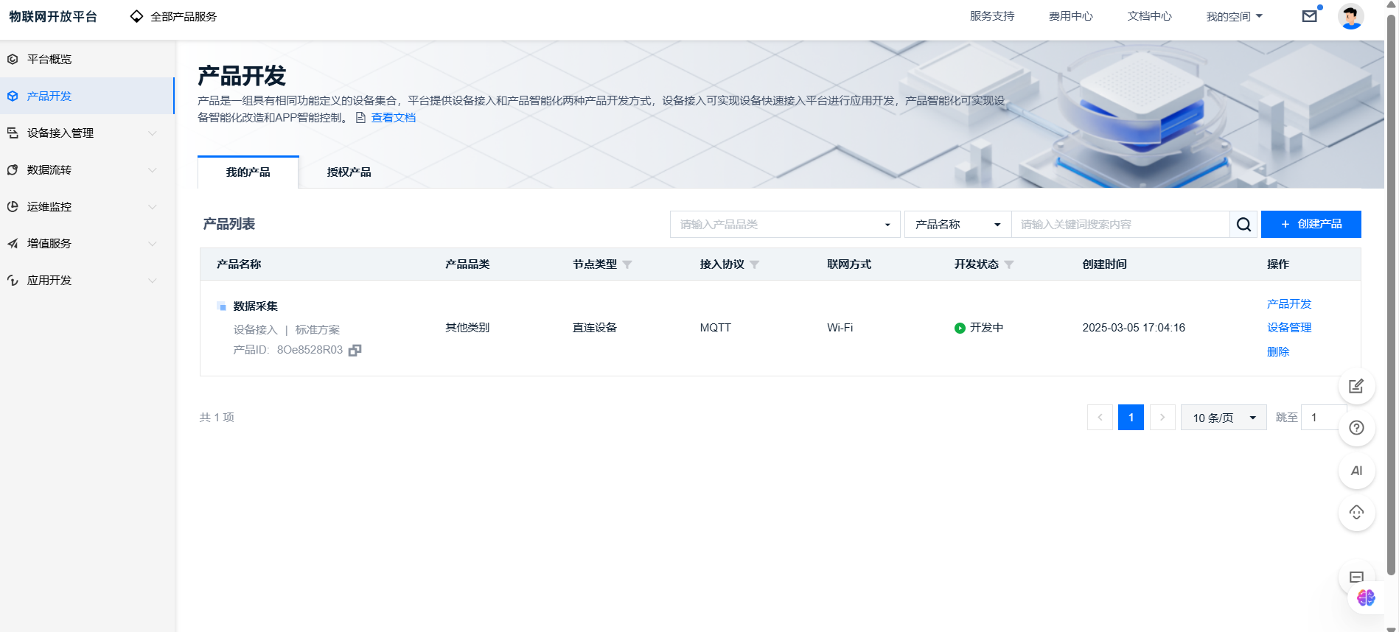Click the 直连设备 node type cell
The height and width of the screenshot is (632, 1399).
tap(594, 328)
